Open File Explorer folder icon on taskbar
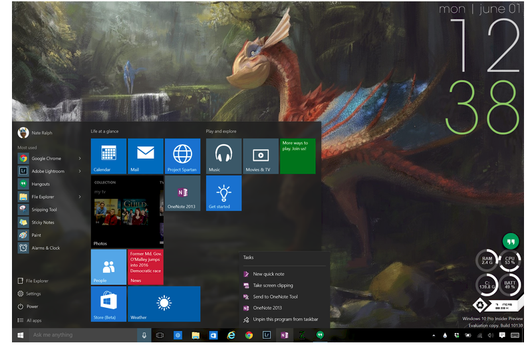The image size is (530, 351). 196,335
